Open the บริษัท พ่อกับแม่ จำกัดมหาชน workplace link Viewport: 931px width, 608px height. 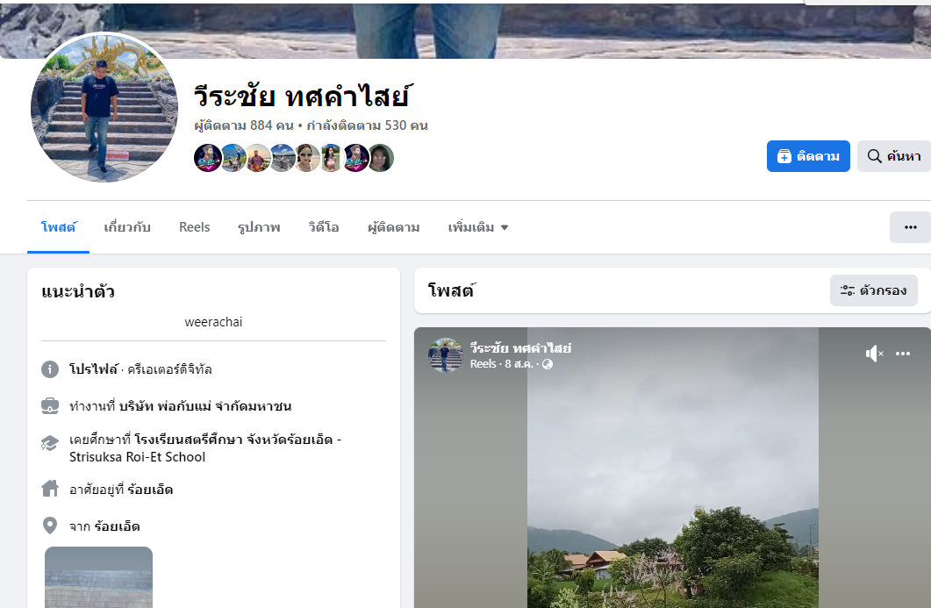[x=204, y=406]
